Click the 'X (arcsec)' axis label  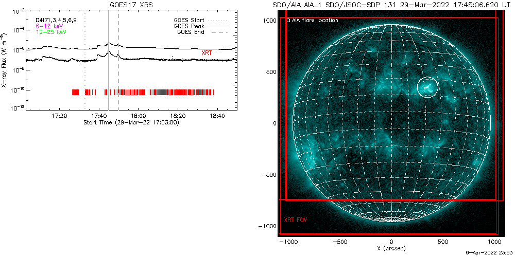tap(391, 248)
